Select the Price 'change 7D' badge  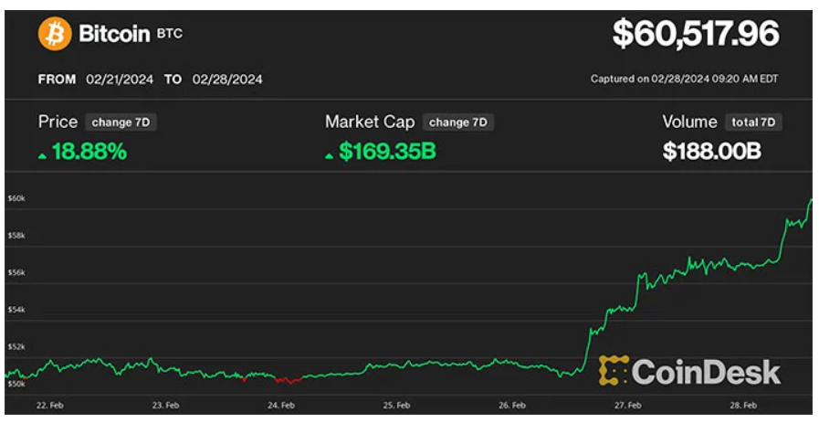tap(121, 122)
